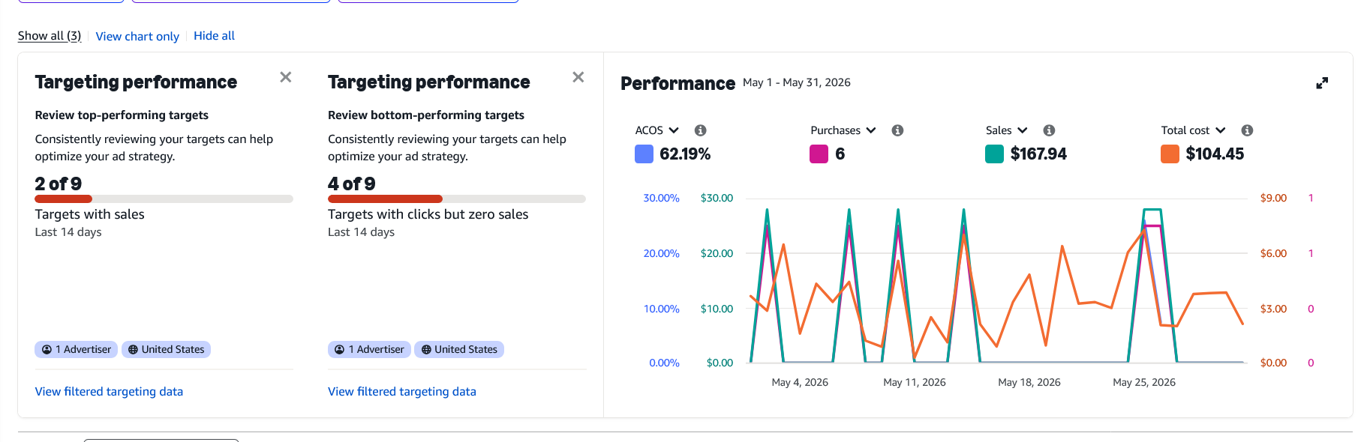The image size is (1364, 442).
Task: Click United States chip under Targets with sales
Action: tap(166, 349)
